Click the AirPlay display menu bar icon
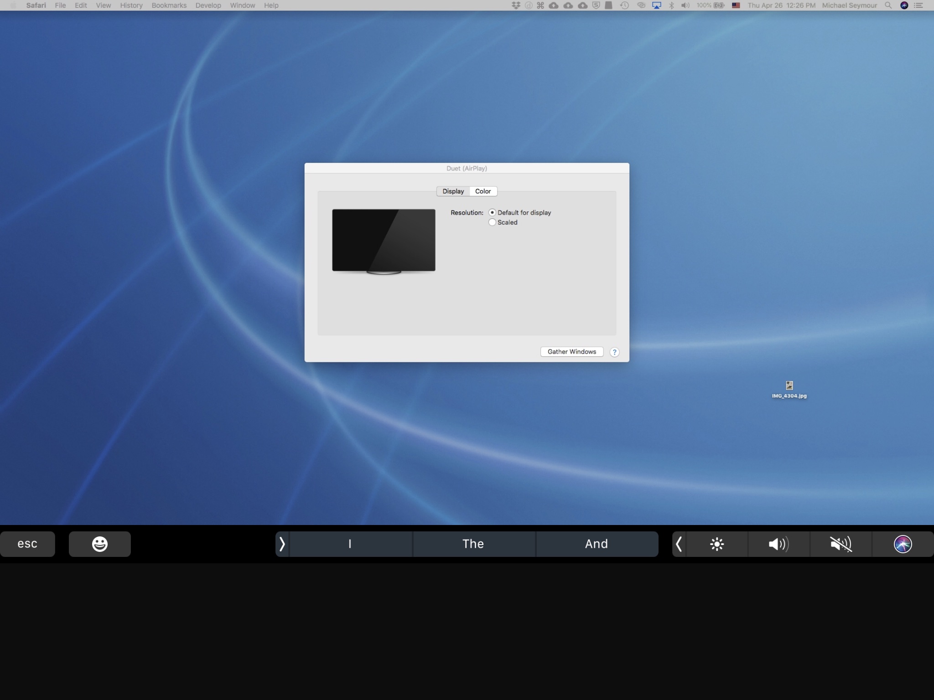This screenshot has height=700, width=934. point(656,5)
